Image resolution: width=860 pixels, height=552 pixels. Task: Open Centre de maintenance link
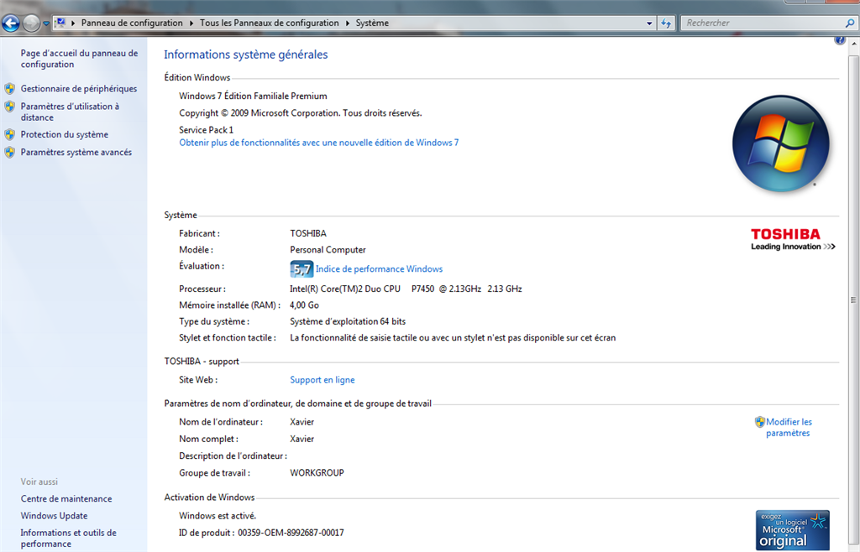pos(66,499)
